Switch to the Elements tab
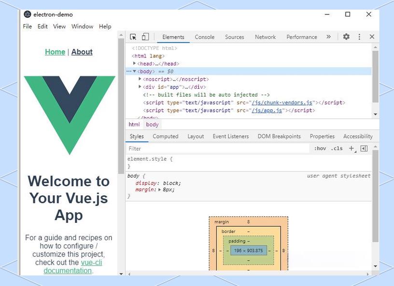 173,37
